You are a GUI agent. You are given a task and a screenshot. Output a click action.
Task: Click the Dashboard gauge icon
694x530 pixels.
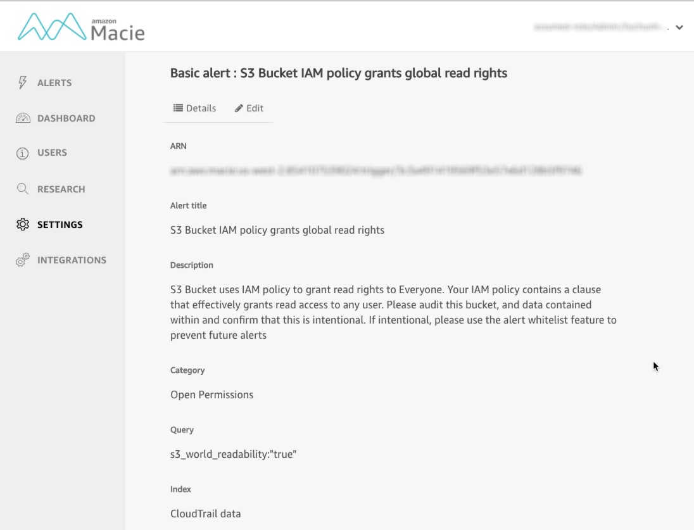click(23, 118)
